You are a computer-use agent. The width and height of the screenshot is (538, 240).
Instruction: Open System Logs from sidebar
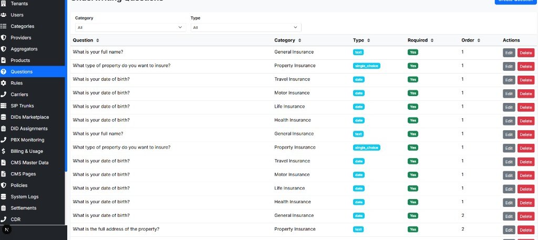pos(33,196)
